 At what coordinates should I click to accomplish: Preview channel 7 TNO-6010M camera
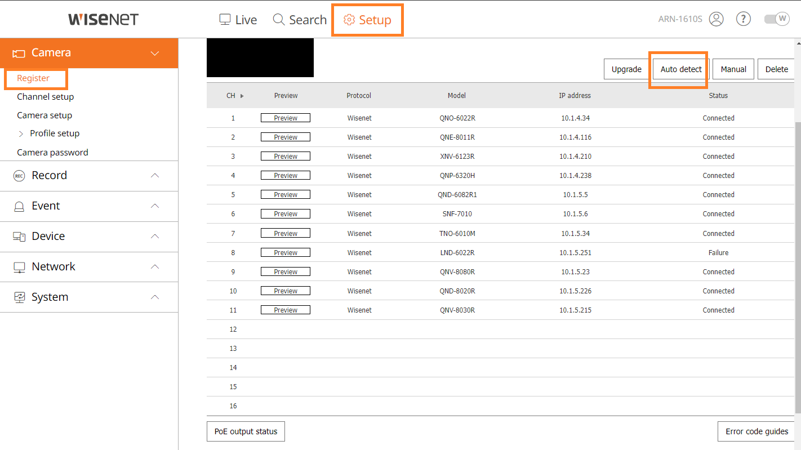click(x=286, y=234)
